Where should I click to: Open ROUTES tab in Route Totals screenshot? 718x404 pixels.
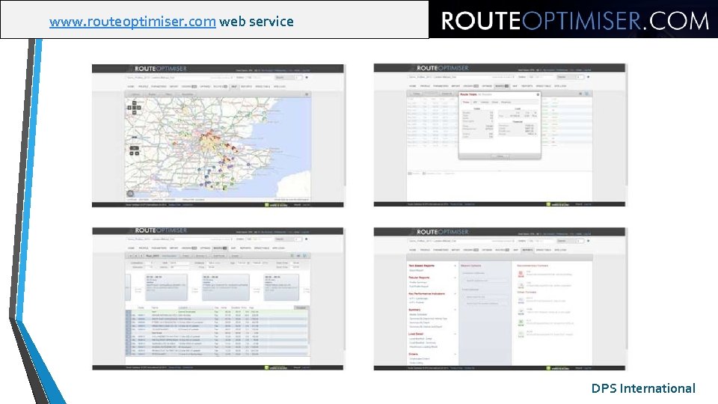(501, 85)
